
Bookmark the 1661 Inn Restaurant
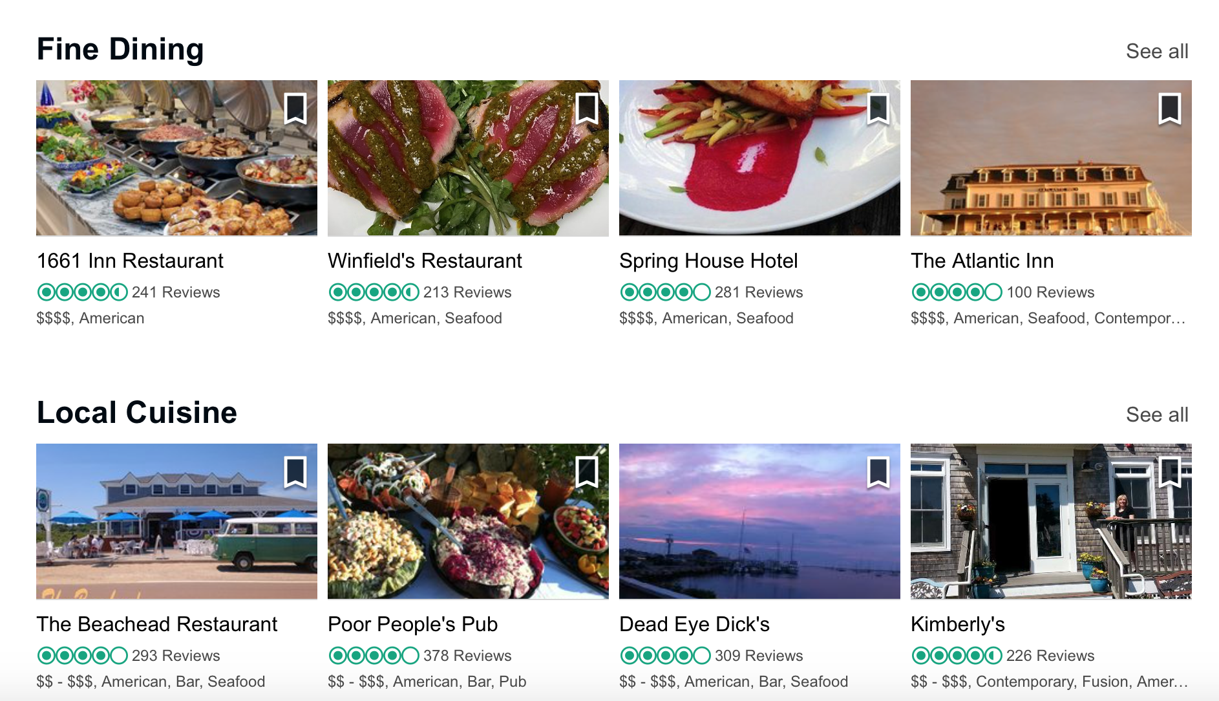point(295,108)
